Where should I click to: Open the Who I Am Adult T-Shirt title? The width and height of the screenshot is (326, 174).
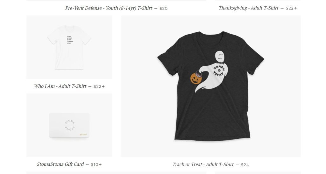(60, 86)
